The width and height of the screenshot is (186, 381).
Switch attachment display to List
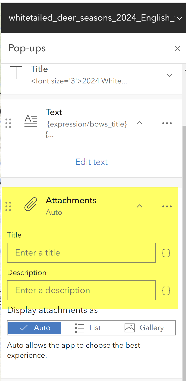[x=88, y=328]
